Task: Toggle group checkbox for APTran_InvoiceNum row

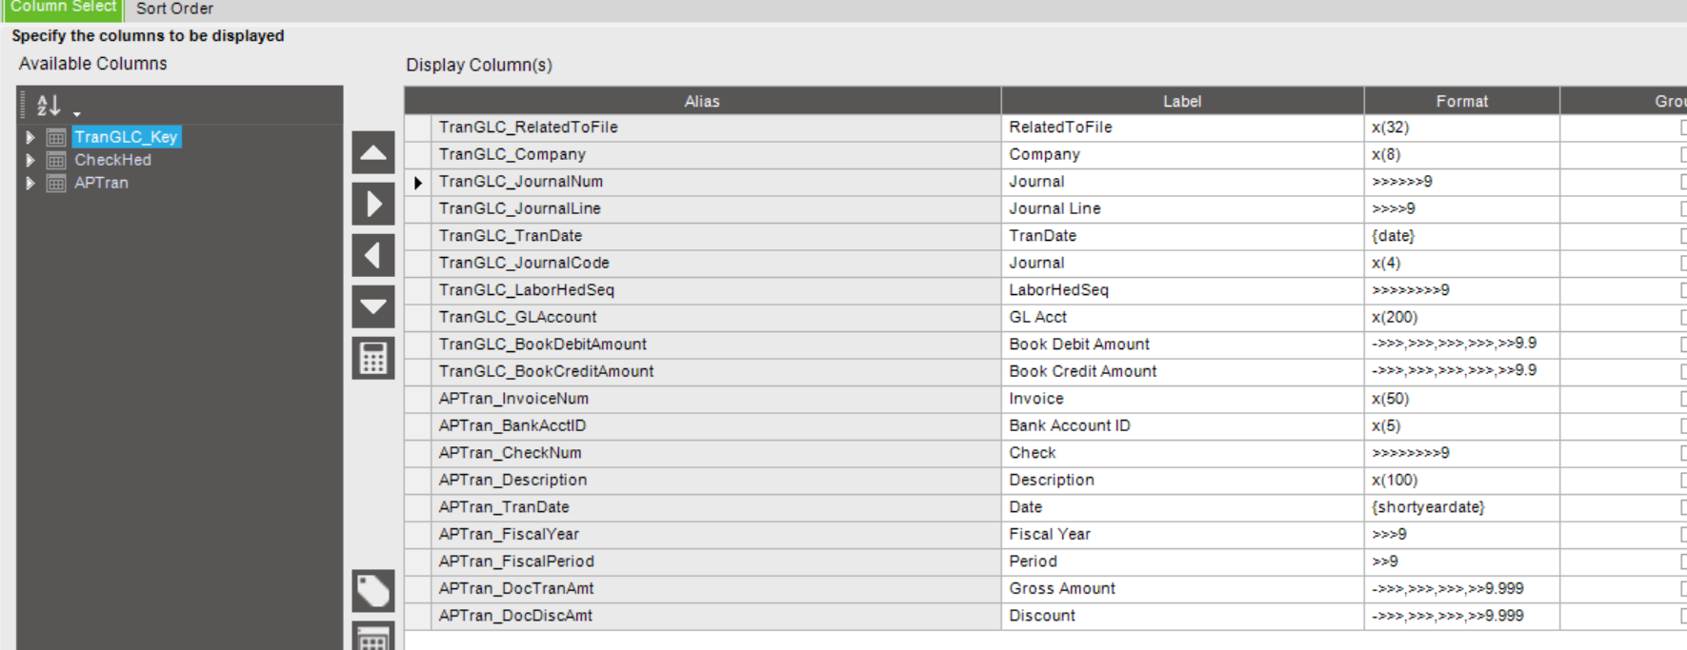Action: pyautogui.click(x=1683, y=399)
